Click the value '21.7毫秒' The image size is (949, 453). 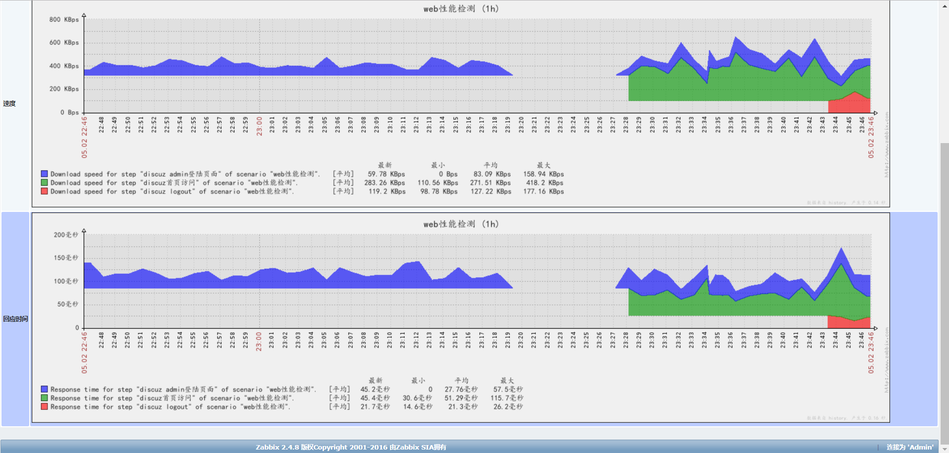click(x=375, y=406)
